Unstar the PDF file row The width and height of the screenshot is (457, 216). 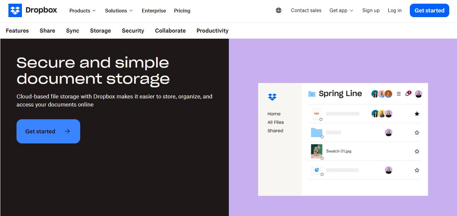click(417, 114)
